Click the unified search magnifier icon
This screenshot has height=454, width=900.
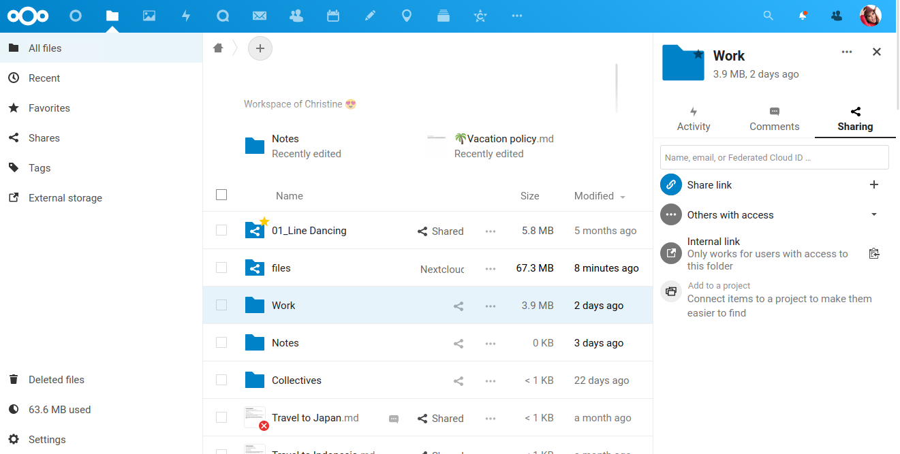[768, 15]
